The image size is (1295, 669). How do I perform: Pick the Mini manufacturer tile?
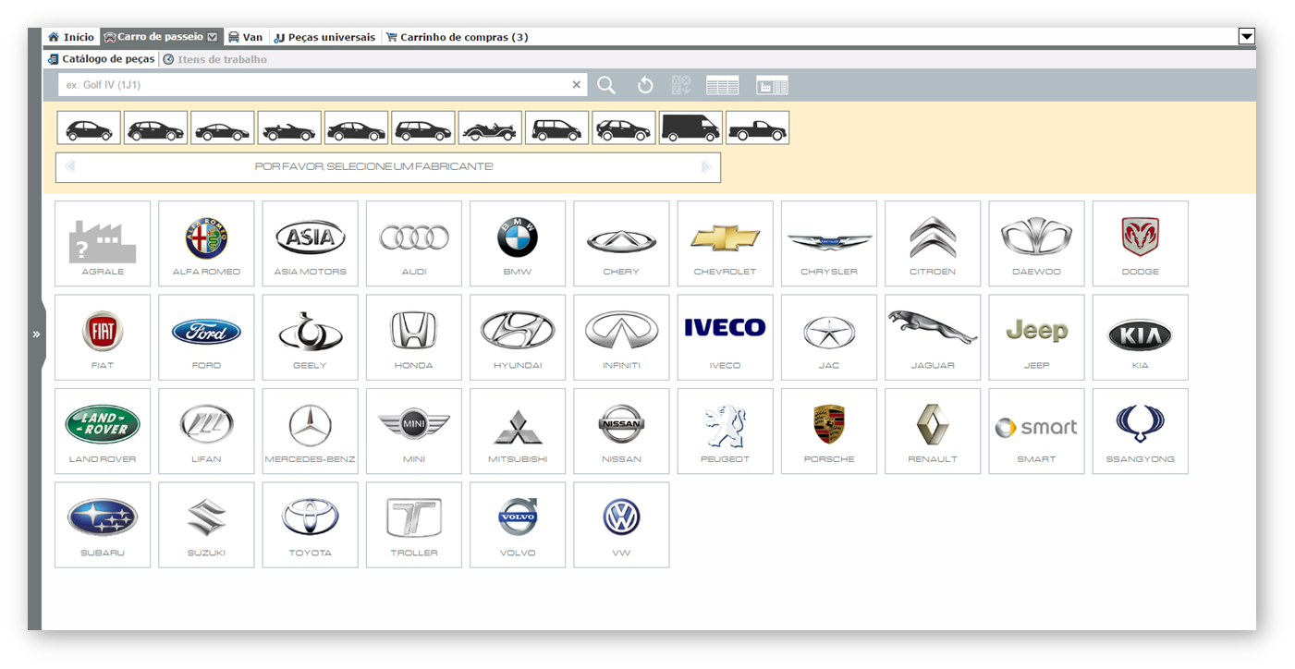[414, 431]
